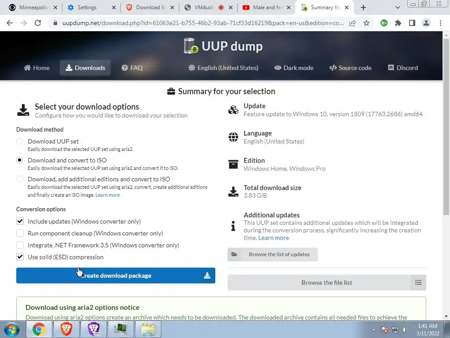Select Download, add additional editions option

point(19,179)
